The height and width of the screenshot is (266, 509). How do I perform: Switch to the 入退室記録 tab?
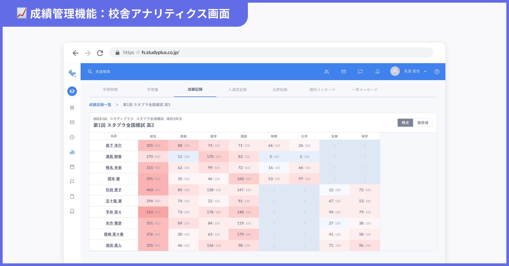tap(238, 90)
